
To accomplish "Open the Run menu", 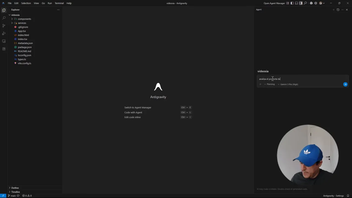I will 50,3.
